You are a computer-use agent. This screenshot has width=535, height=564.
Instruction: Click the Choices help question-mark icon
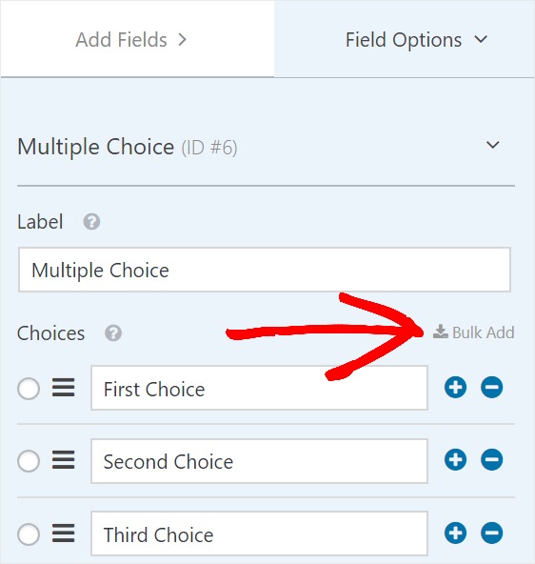tap(113, 333)
